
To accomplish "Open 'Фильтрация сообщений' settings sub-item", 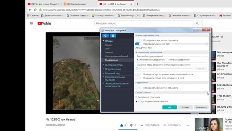I will (117, 56).
